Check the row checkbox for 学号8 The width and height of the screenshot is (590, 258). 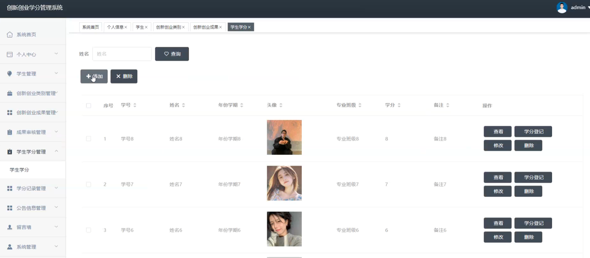[x=88, y=139]
